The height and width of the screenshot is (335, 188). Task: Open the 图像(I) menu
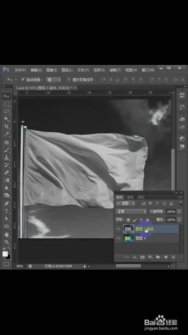tap(51, 70)
